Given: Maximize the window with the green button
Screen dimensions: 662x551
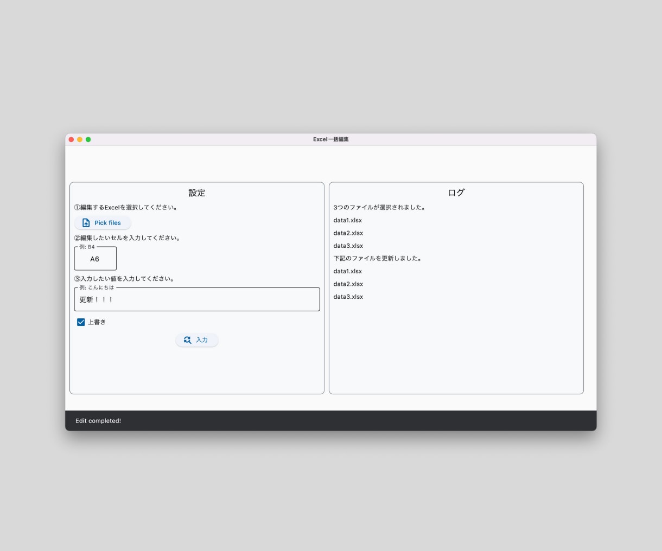Looking at the screenshot, I should tap(88, 139).
